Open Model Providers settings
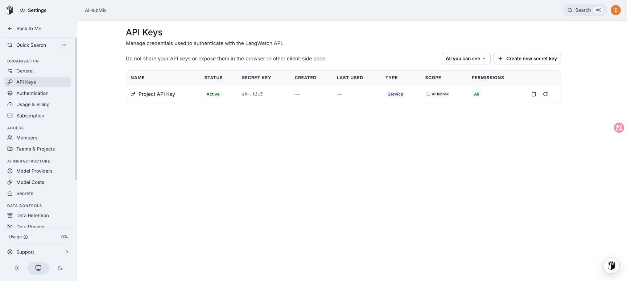The image size is (627, 281). (38, 171)
